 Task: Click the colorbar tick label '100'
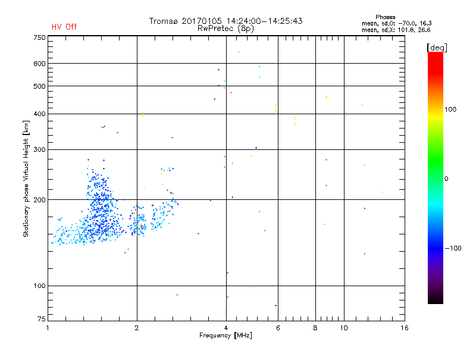(450, 109)
